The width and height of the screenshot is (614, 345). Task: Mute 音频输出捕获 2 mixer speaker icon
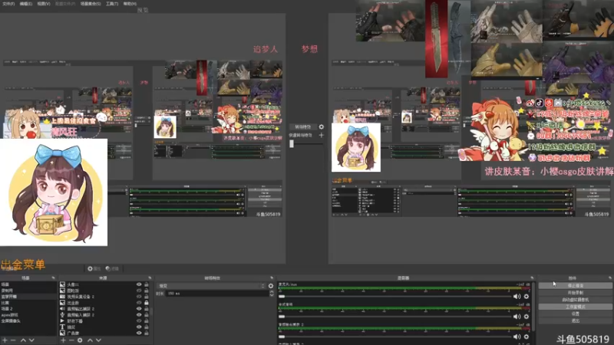pyautogui.click(x=517, y=337)
